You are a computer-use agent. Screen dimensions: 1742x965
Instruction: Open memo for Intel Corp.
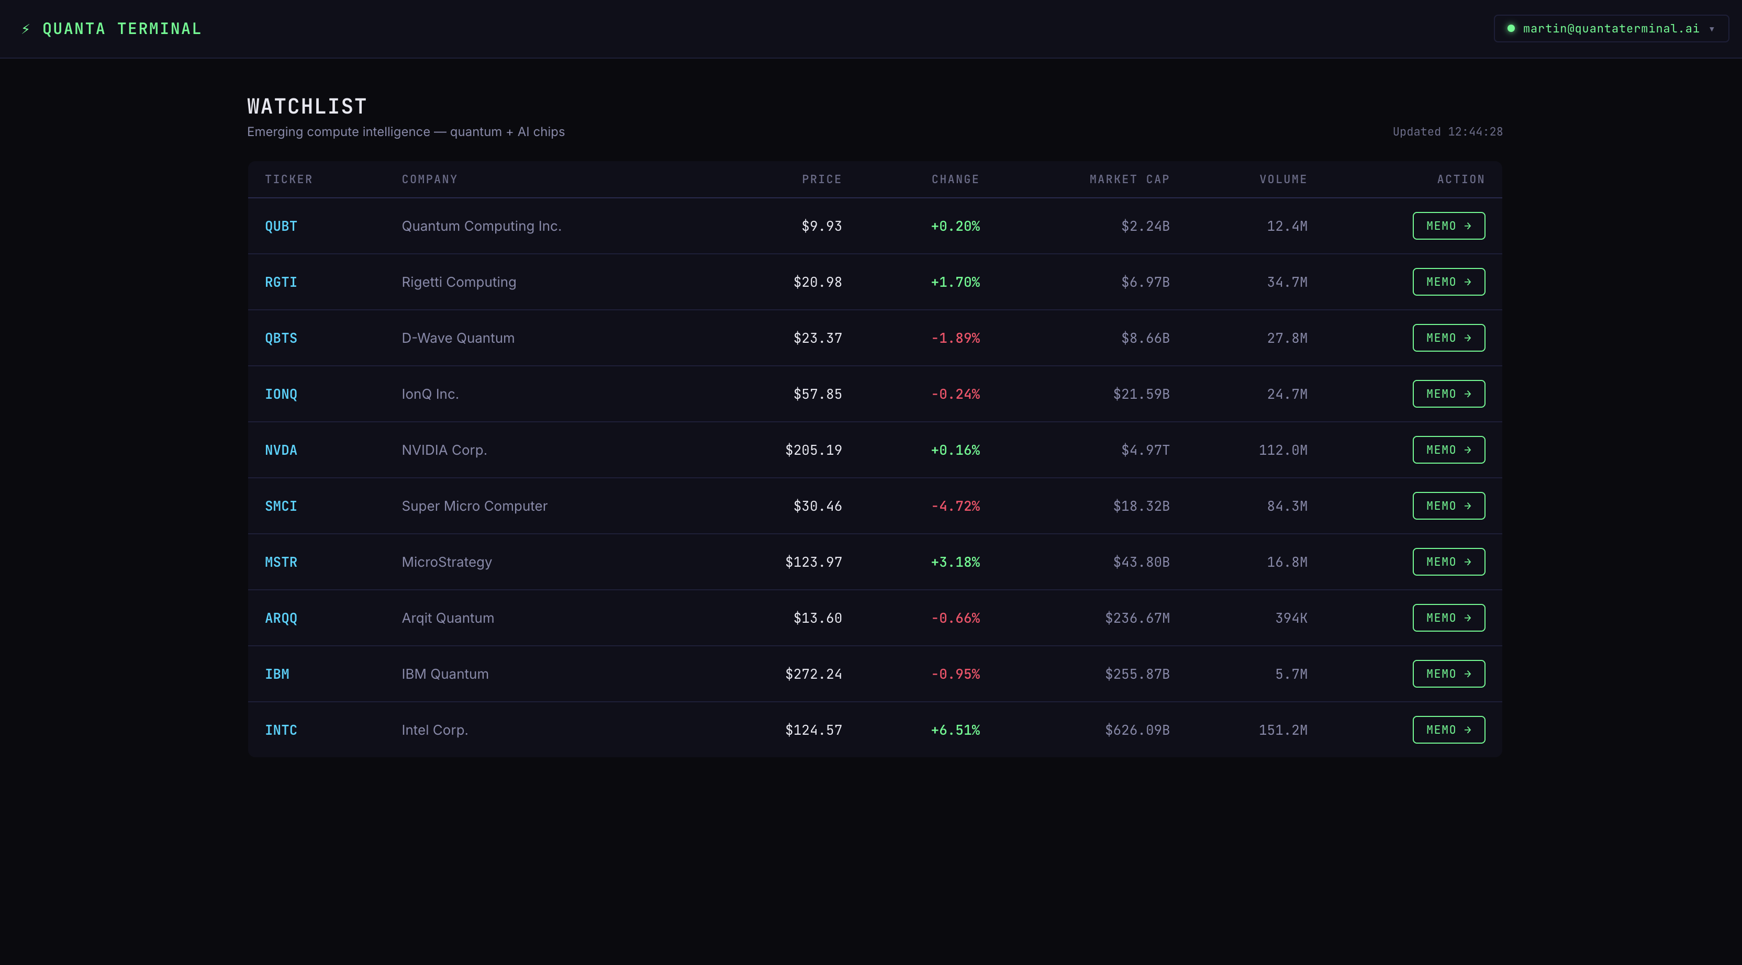[x=1448, y=730]
